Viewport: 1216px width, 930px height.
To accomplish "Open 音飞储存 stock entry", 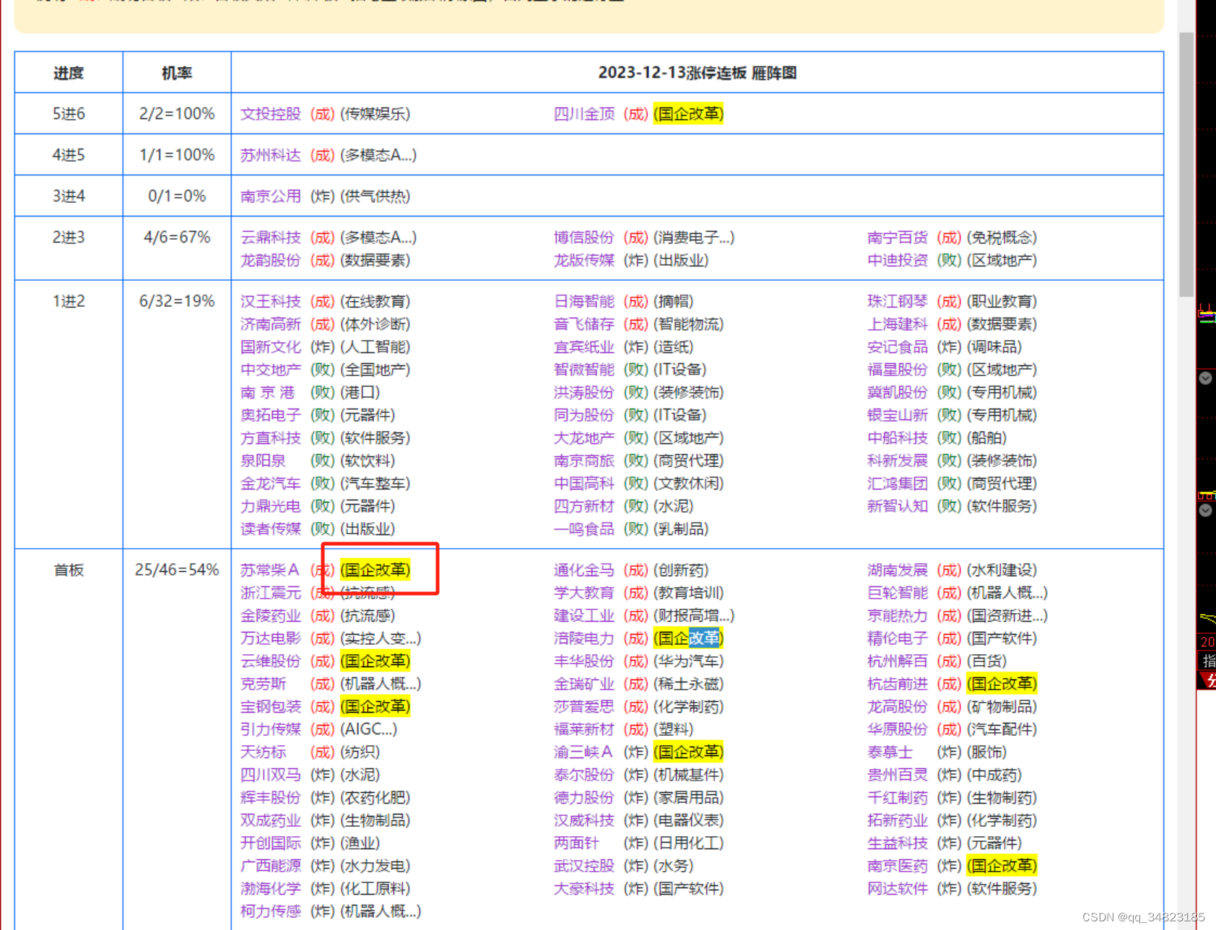I will 584,324.
